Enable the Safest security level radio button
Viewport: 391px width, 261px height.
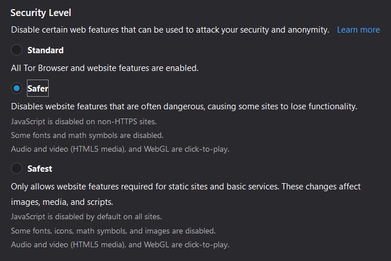(x=17, y=168)
